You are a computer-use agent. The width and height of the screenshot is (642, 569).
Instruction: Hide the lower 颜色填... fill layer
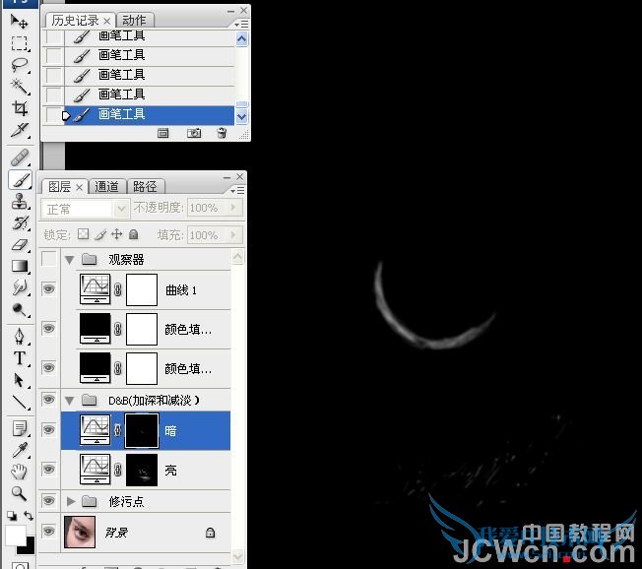tap(48, 367)
